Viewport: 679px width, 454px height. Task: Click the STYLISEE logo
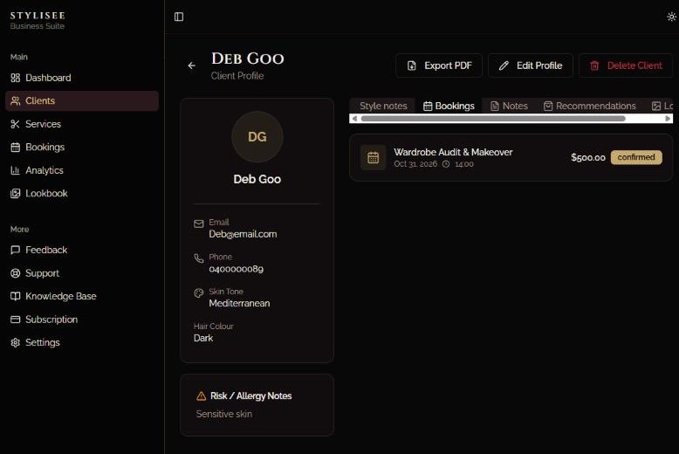[x=38, y=16]
